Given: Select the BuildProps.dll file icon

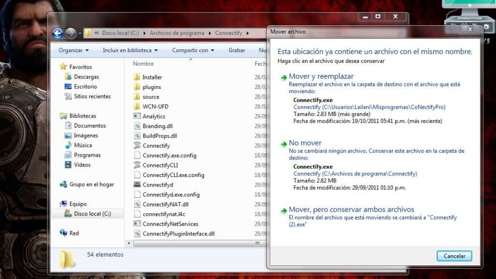Looking at the screenshot, I should pos(137,136).
